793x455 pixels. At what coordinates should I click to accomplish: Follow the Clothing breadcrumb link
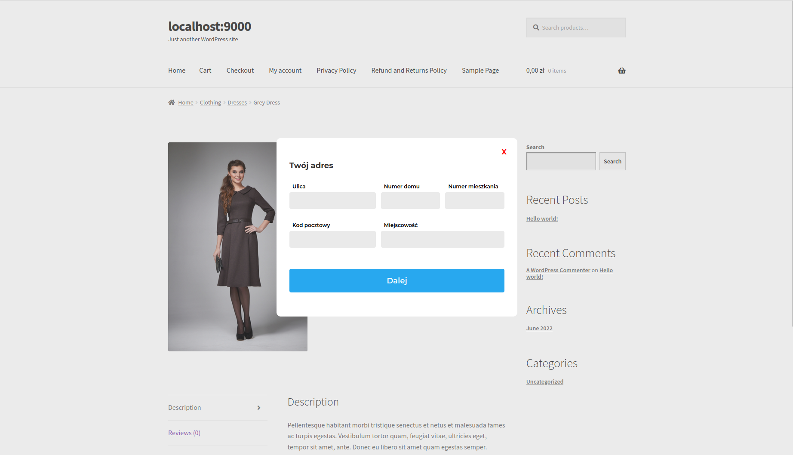(210, 102)
